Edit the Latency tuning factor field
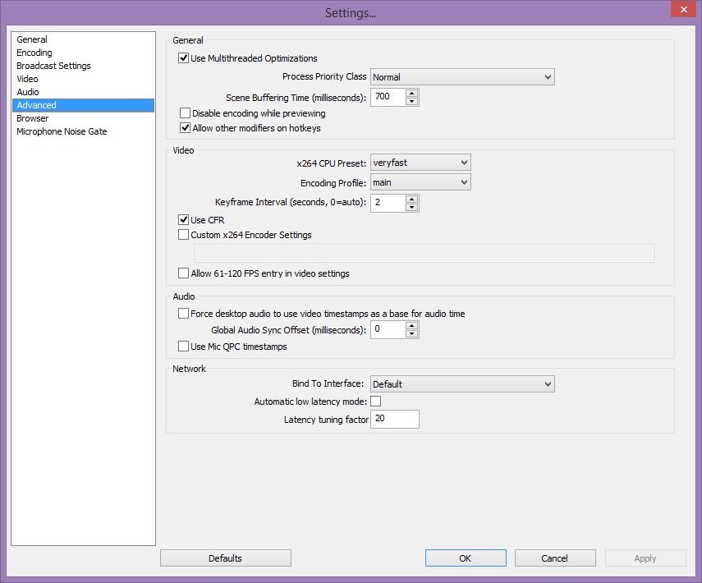This screenshot has width=702, height=583. pyautogui.click(x=395, y=419)
